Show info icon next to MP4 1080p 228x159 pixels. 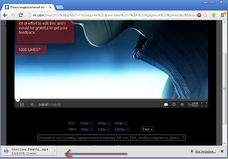pyautogui.click(x=128, y=129)
